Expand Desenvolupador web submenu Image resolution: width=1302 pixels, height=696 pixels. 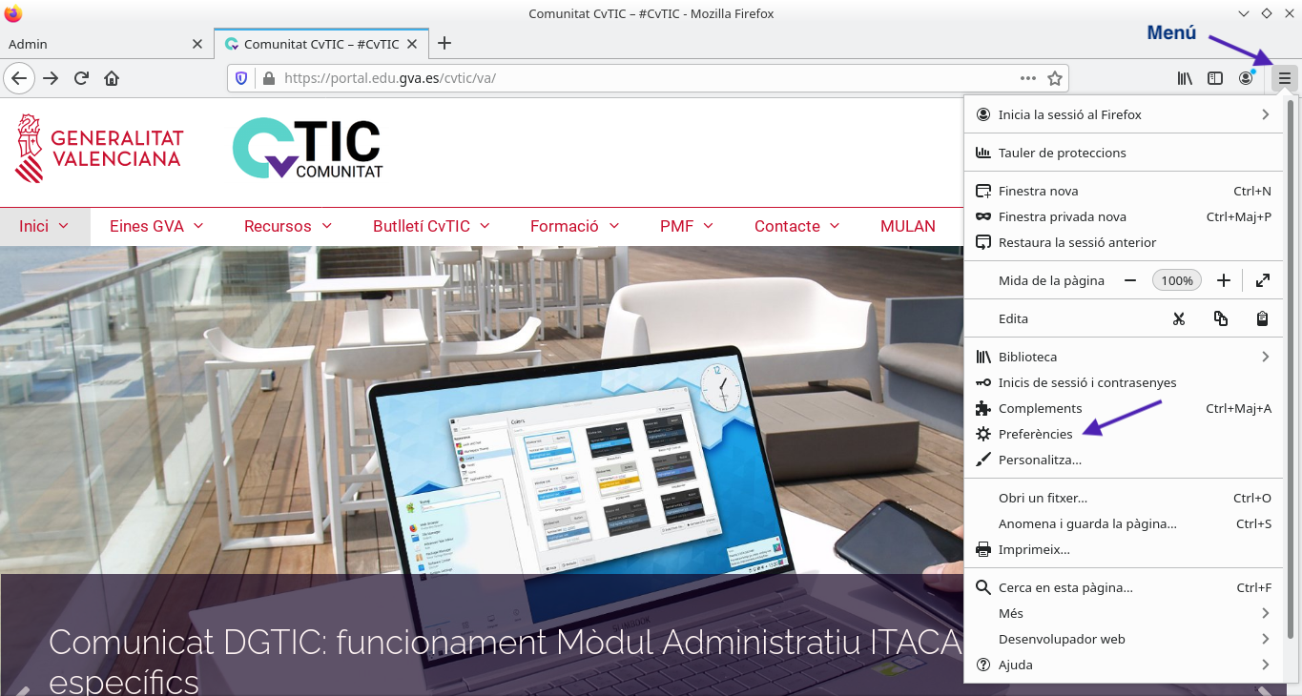[1124, 639]
